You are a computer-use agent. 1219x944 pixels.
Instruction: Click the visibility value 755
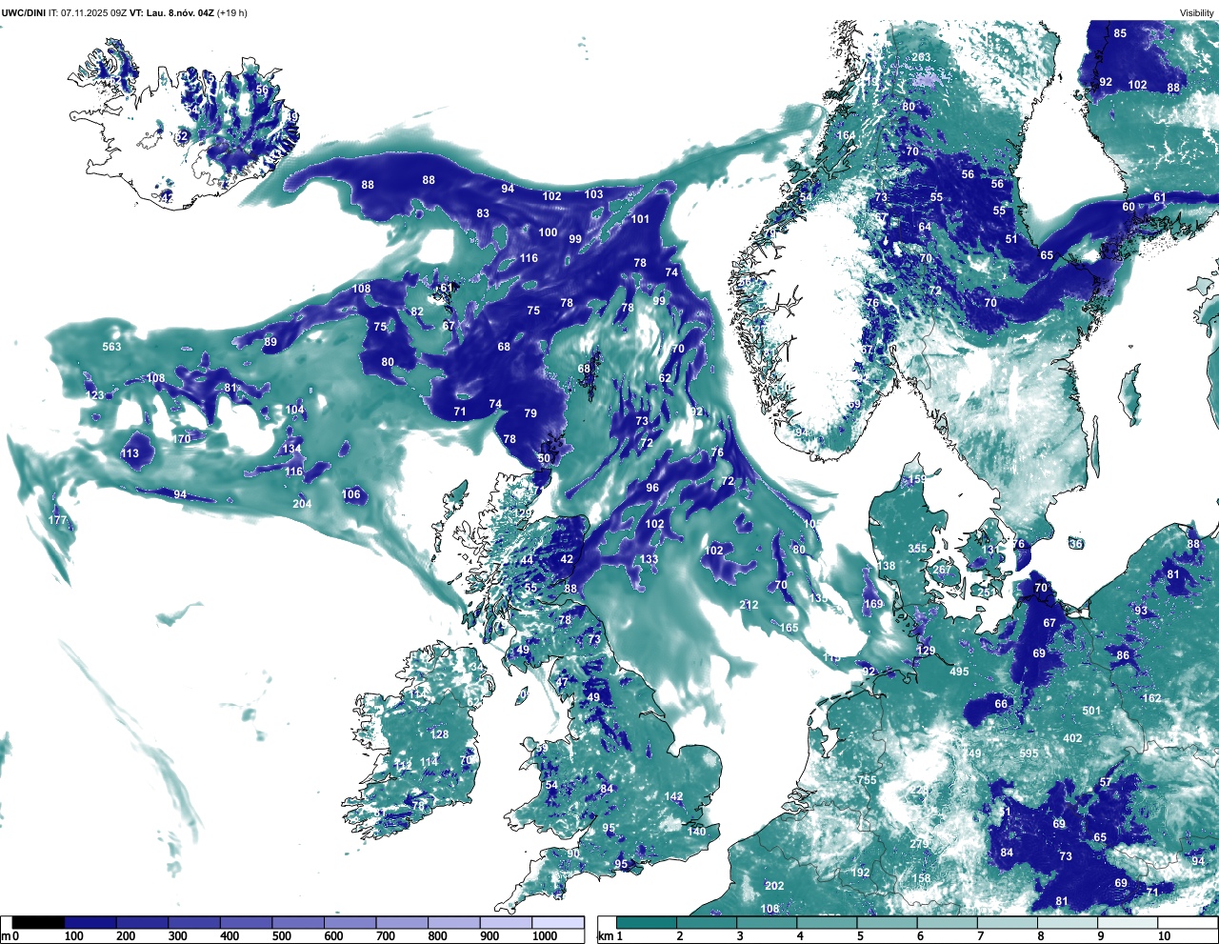(x=867, y=780)
